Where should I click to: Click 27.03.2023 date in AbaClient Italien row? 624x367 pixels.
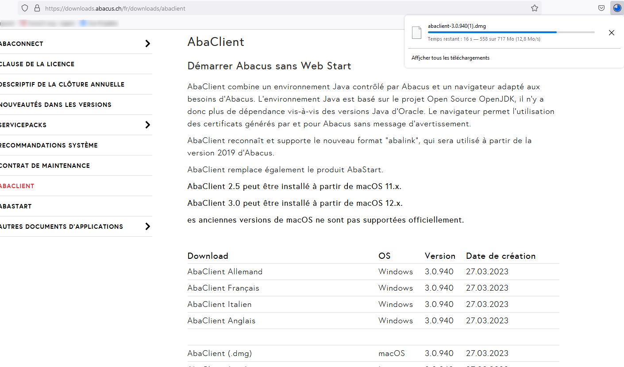click(x=487, y=304)
